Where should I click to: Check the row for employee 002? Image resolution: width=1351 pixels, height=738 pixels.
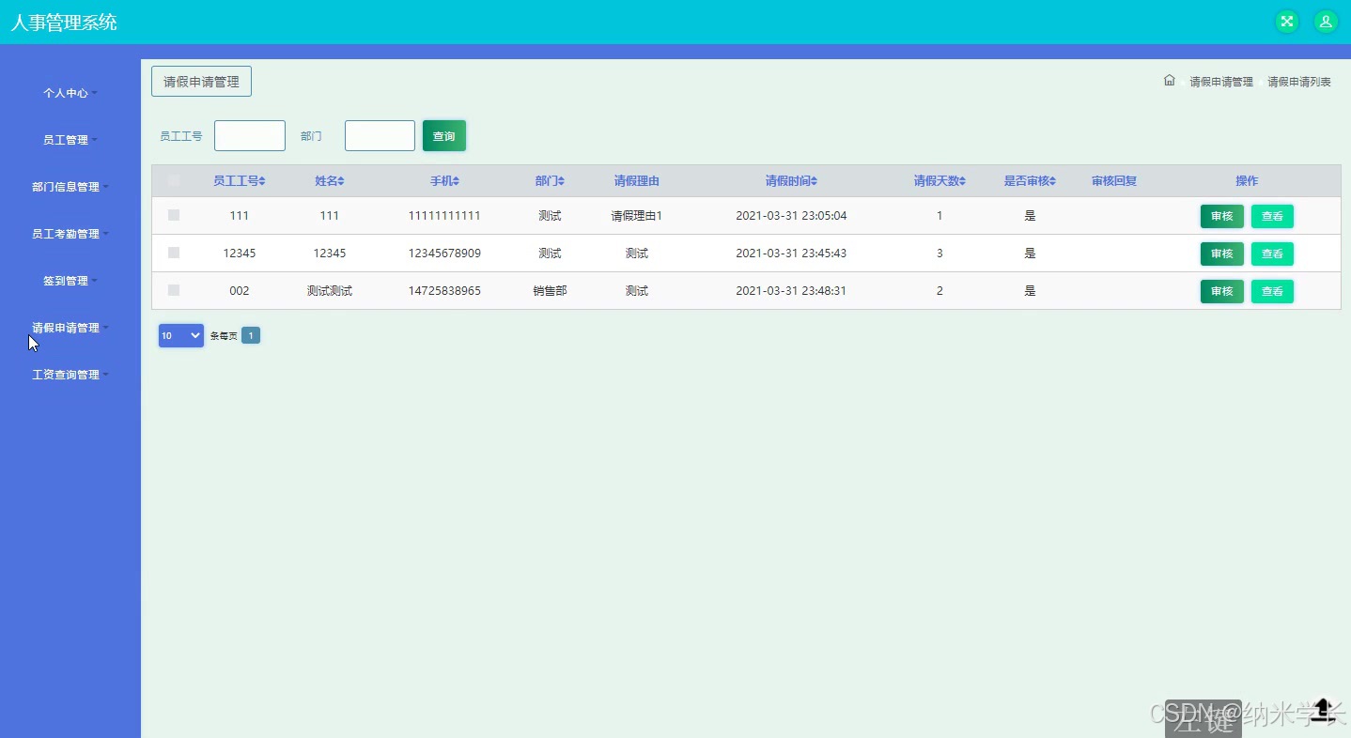(174, 290)
